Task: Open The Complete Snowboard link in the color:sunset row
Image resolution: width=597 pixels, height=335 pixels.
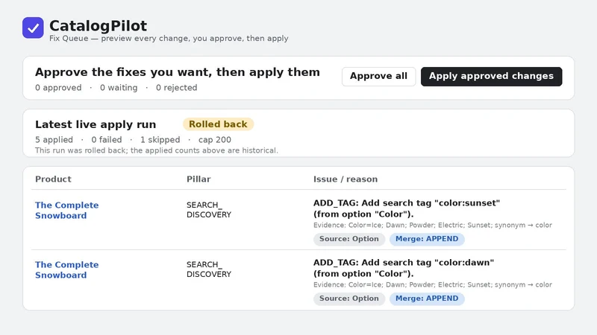Action: point(66,210)
